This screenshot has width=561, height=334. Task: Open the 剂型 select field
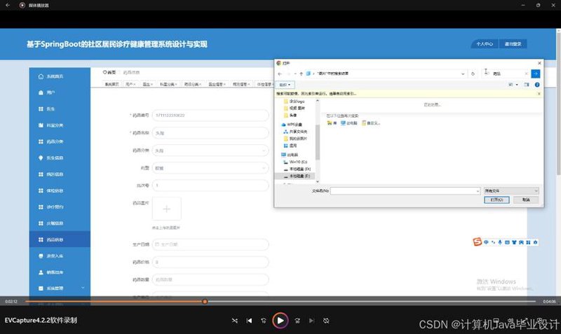point(210,168)
